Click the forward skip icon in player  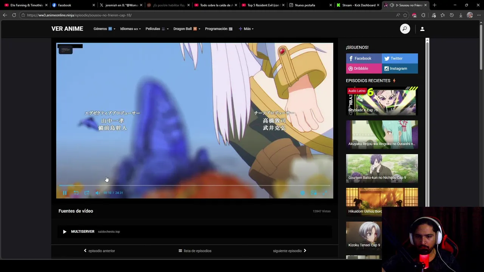[x=87, y=193]
